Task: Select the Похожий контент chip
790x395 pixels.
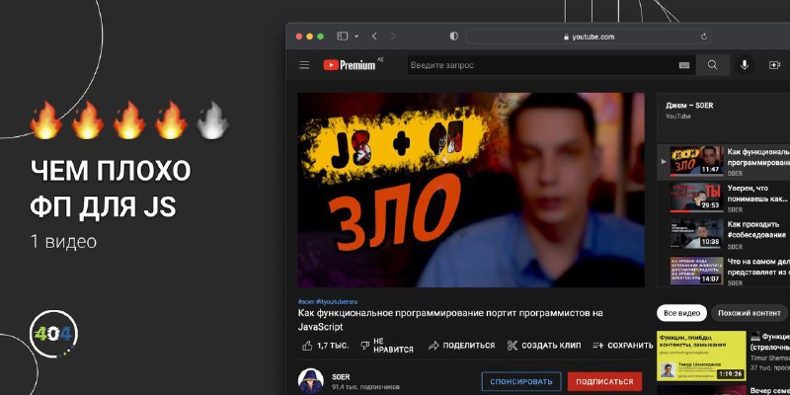Action: (x=750, y=313)
